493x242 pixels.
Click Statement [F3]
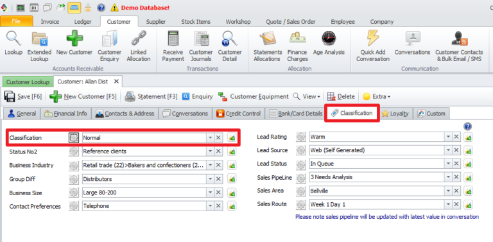click(151, 96)
